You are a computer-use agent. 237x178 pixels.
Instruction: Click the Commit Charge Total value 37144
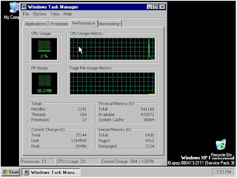tap(81, 135)
